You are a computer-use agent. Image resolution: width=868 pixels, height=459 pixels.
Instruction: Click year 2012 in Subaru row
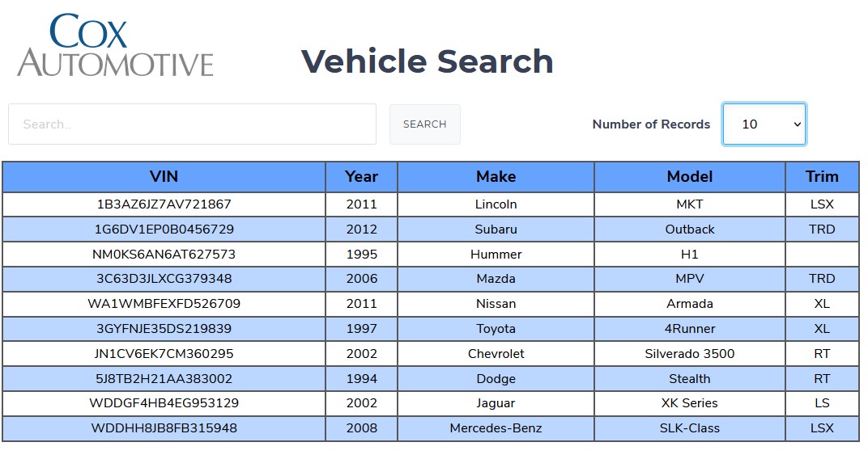point(361,229)
